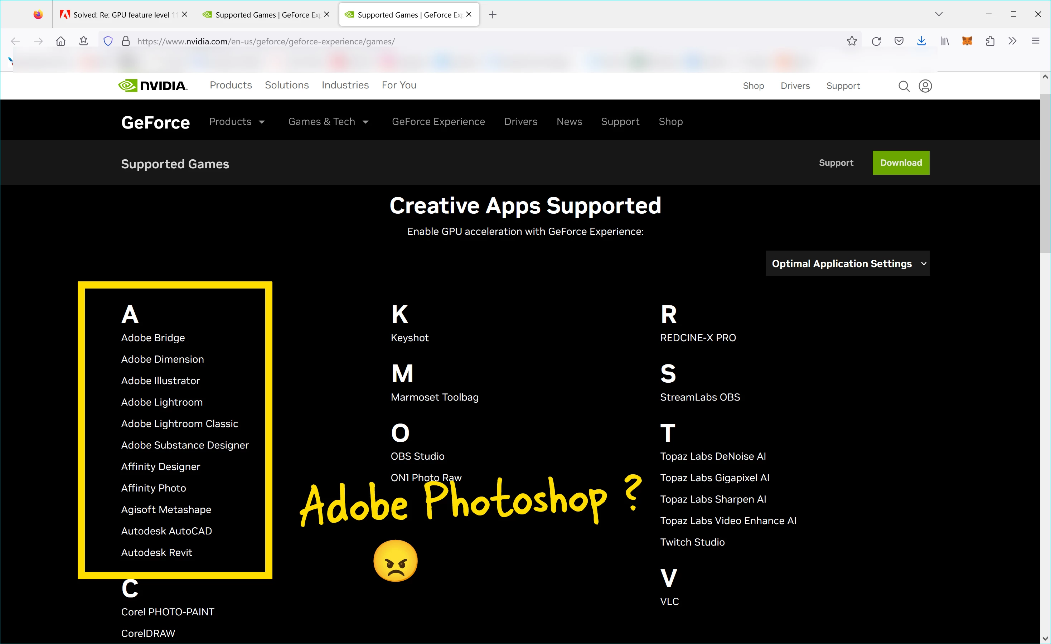This screenshot has width=1051, height=644.
Task: Click the browser Home icon
Action: [x=60, y=42]
